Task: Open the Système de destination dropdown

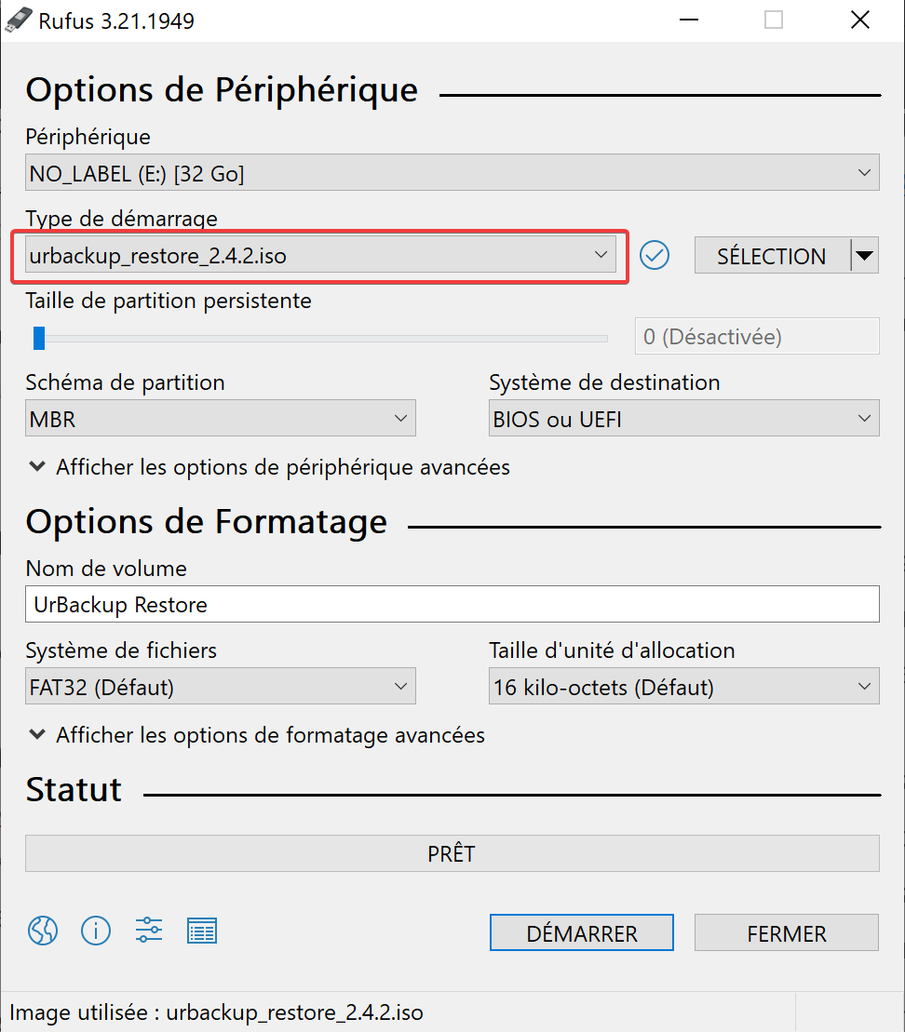Action: pos(683,420)
